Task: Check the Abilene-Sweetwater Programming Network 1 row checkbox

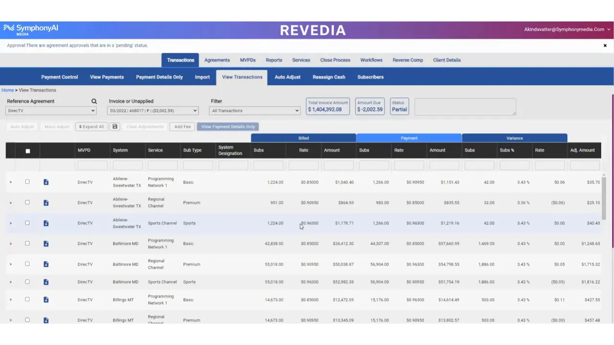Action: pos(27,182)
